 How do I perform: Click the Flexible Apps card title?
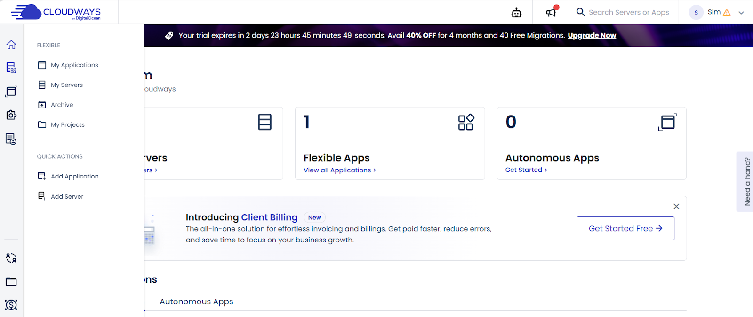[336, 158]
